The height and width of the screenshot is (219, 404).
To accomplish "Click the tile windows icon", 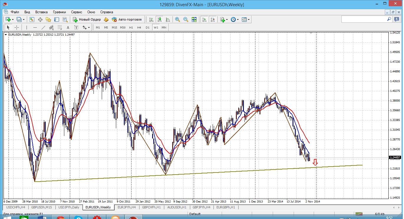I will [194, 19].
